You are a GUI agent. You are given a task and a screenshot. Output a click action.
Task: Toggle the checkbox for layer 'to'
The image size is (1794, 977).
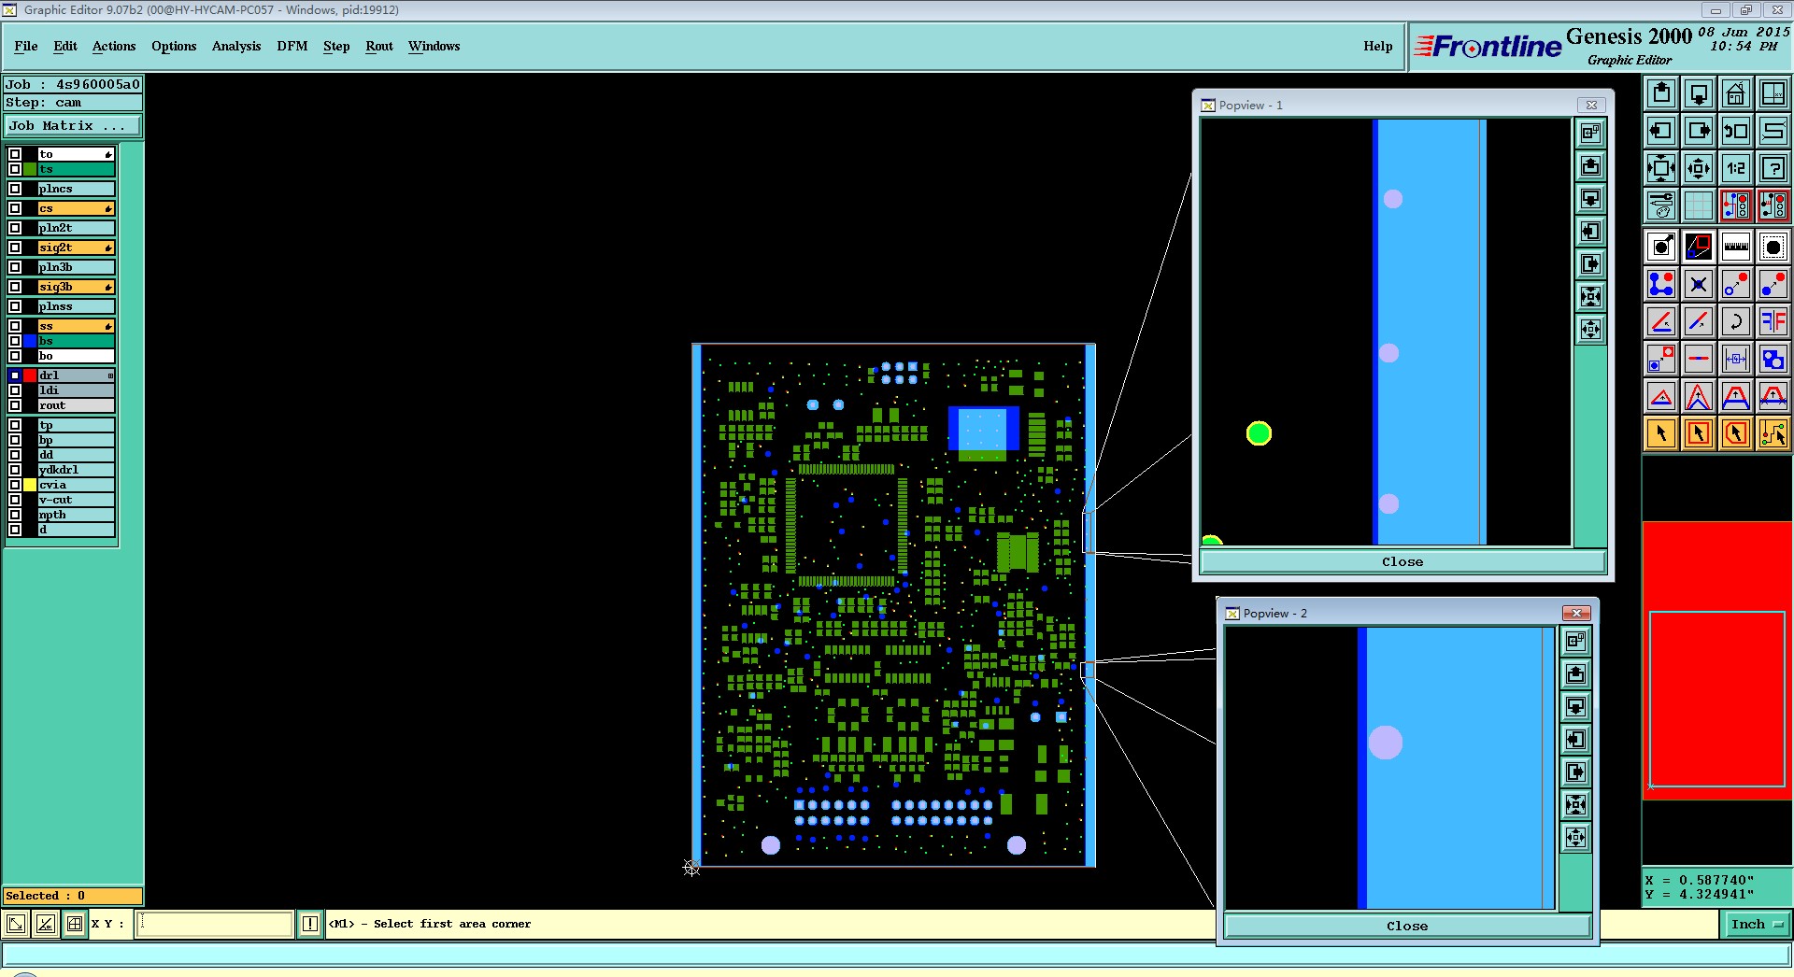click(x=15, y=154)
